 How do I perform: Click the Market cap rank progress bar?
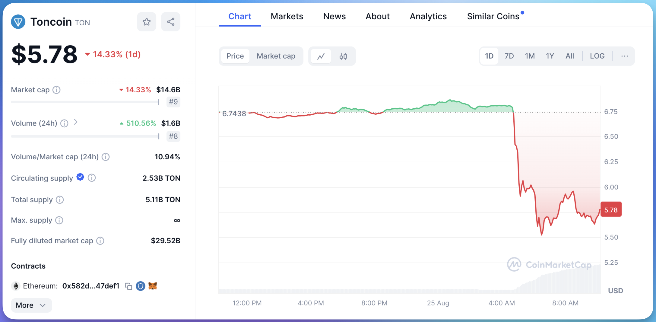tap(85, 102)
